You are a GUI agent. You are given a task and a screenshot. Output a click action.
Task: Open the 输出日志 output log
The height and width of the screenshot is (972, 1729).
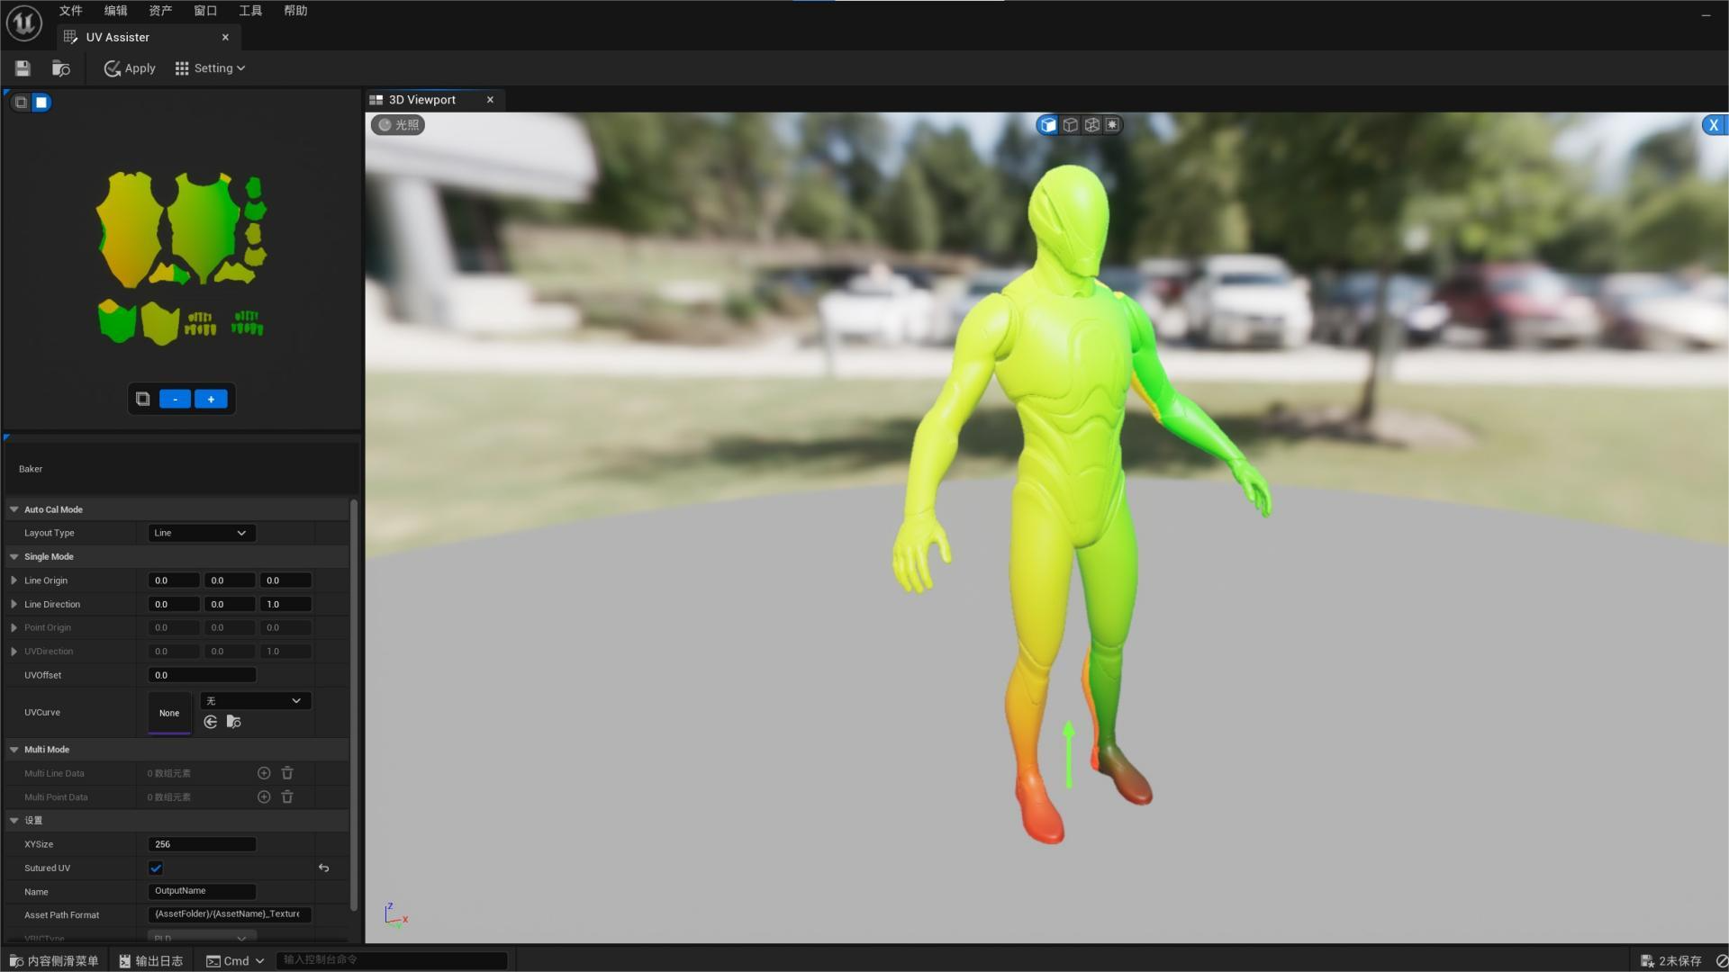pos(151,961)
